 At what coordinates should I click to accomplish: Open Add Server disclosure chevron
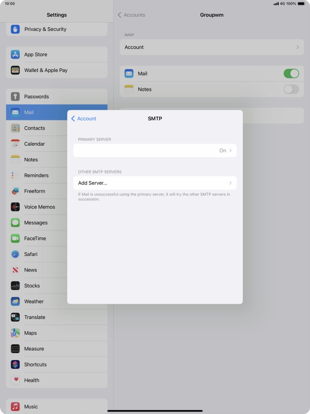coord(230,183)
